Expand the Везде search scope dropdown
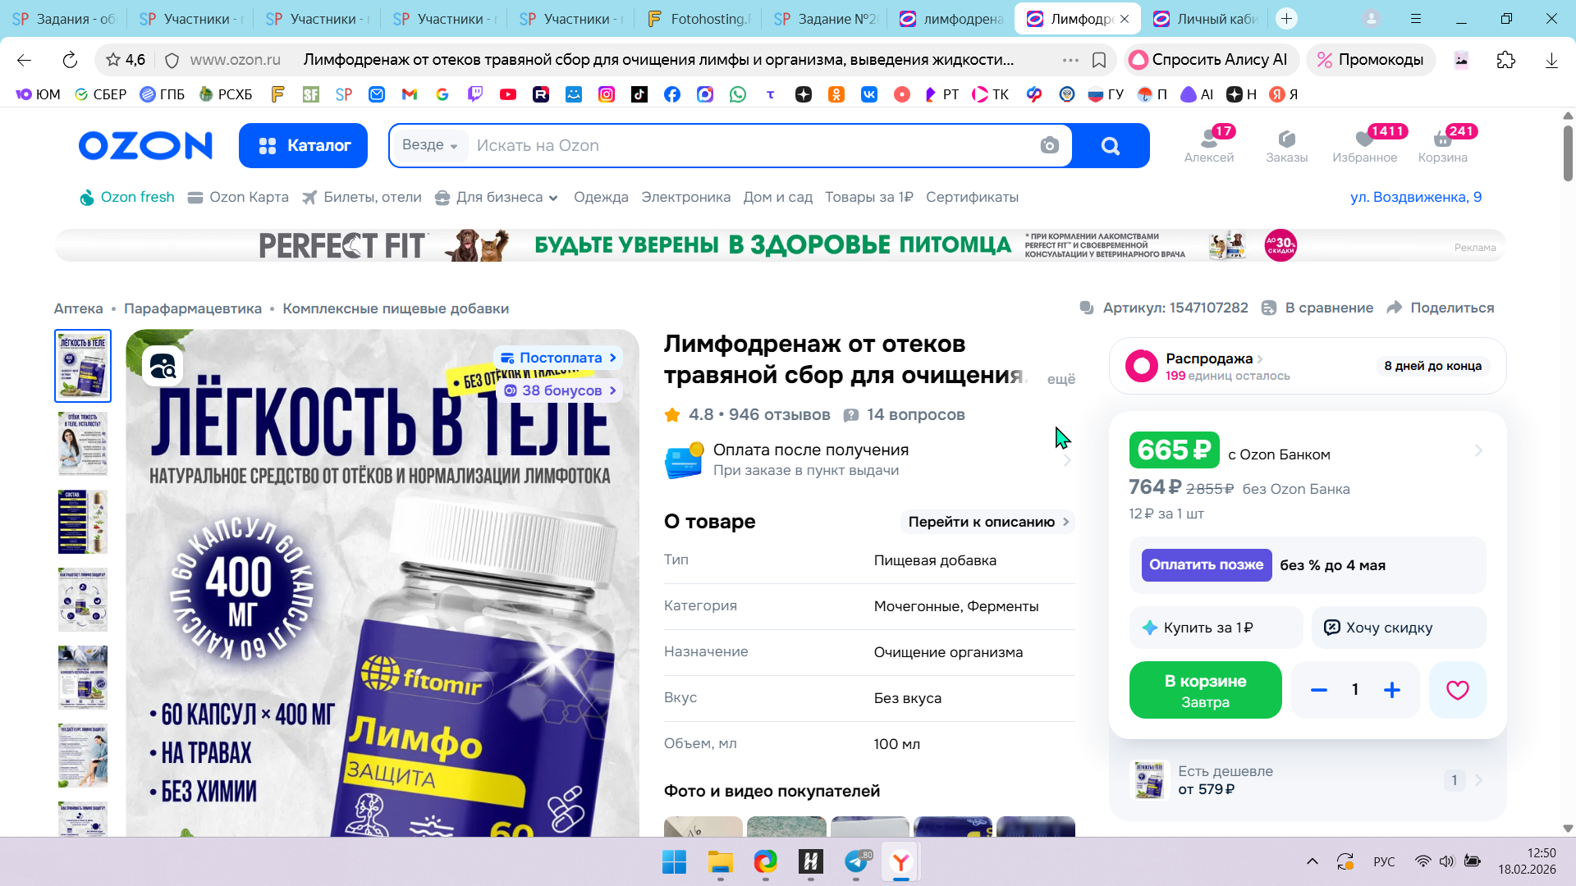1576x886 pixels. 429,145
